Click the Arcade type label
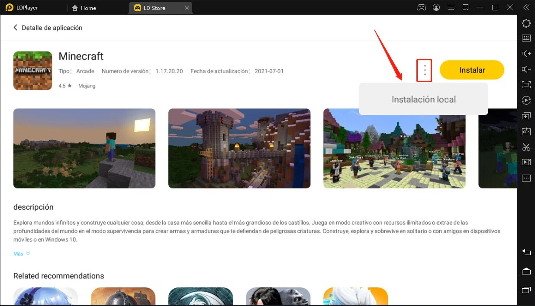Viewport: 535px width, 306px height. (x=85, y=71)
